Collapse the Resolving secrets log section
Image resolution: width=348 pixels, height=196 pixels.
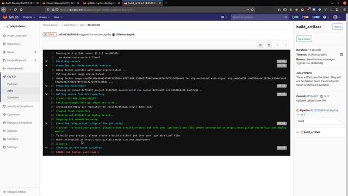(x=46, y=62)
